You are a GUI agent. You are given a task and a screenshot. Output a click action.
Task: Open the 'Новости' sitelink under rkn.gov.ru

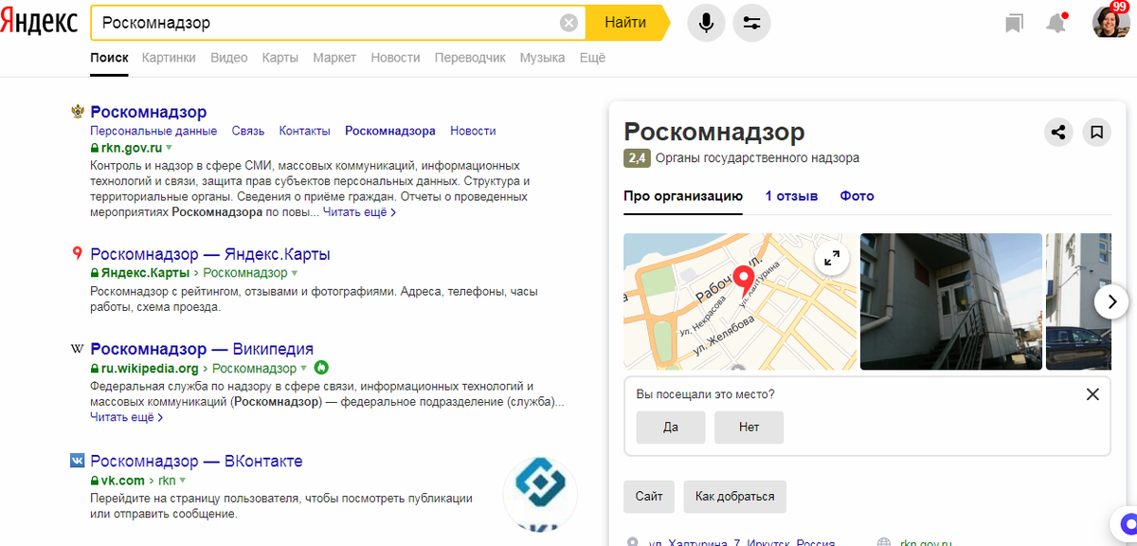tap(473, 131)
